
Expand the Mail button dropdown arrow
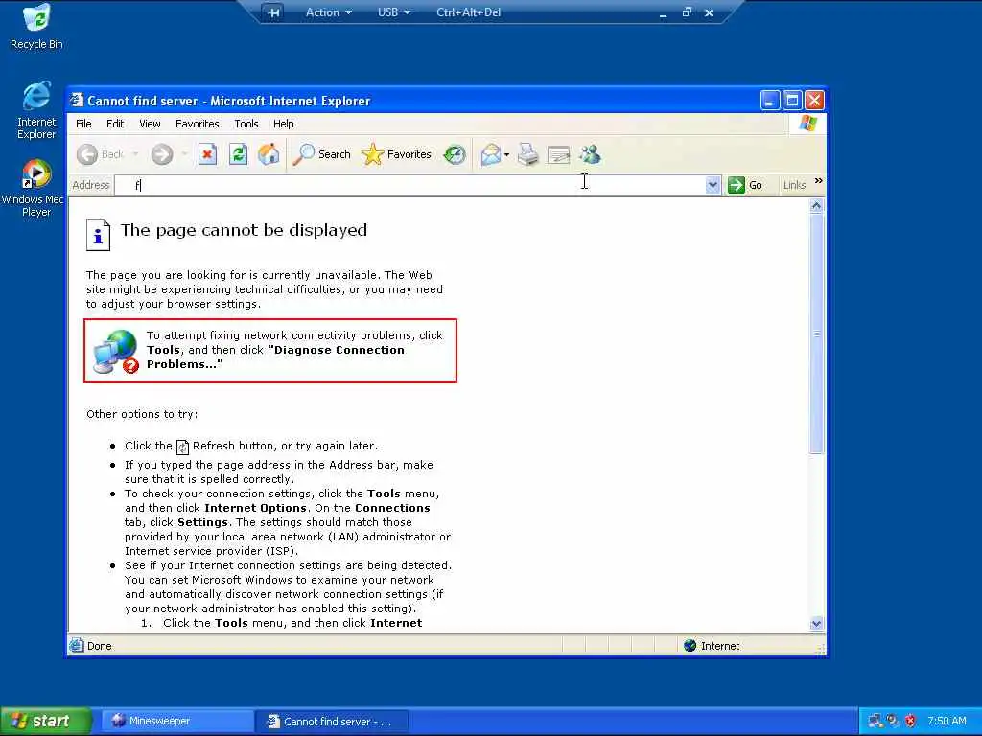pyautogui.click(x=506, y=154)
